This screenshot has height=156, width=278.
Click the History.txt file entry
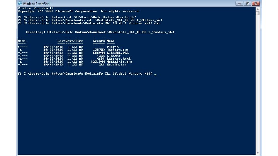117,50
